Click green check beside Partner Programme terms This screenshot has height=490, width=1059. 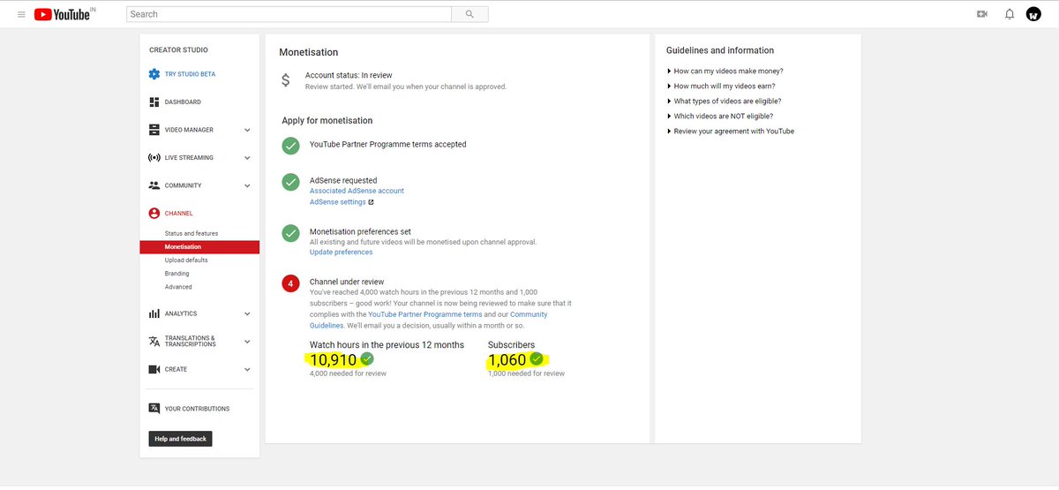[x=290, y=146]
